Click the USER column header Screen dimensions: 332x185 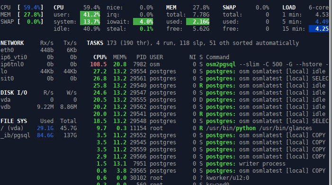point(156,57)
